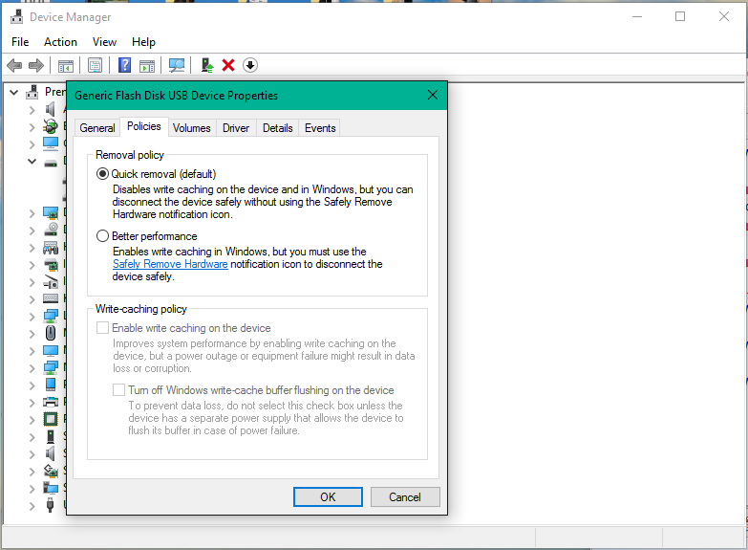Open the Action menu
The height and width of the screenshot is (550, 748).
pyautogui.click(x=60, y=42)
